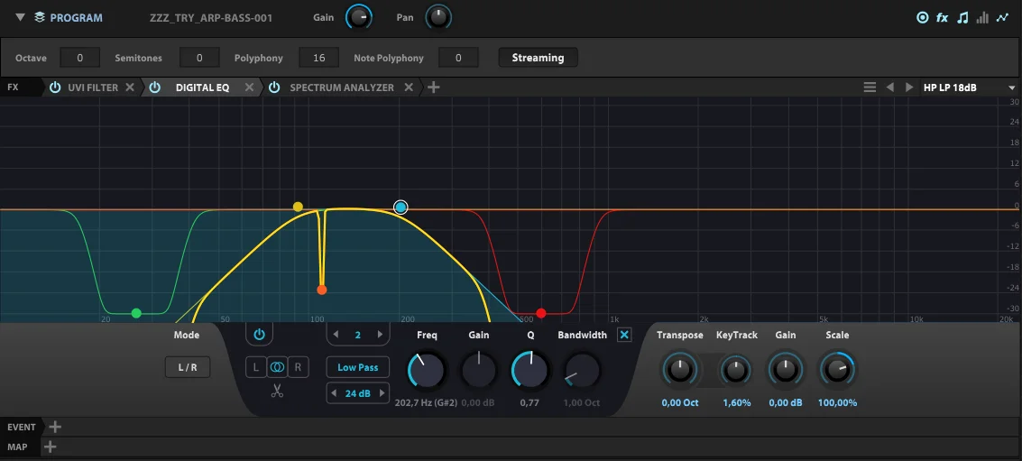The width and height of the screenshot is (1022, 461).
Task: Click the Semitones value field
Action: 199,58
